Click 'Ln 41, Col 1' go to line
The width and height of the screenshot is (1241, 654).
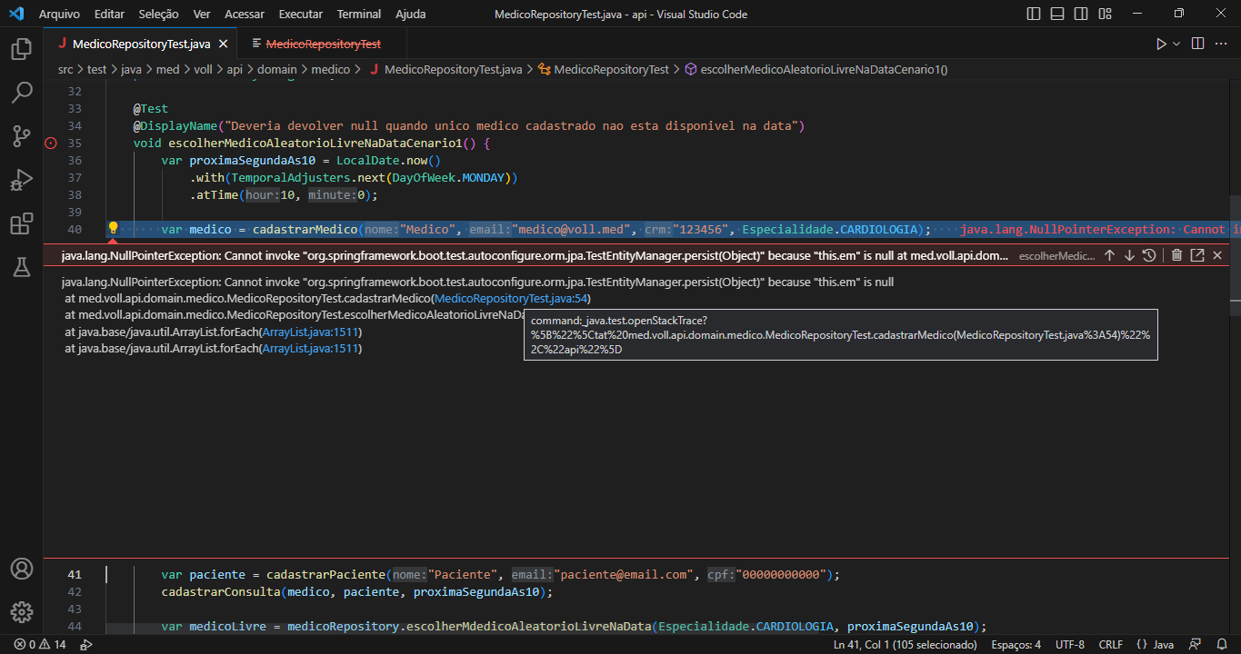906,645
